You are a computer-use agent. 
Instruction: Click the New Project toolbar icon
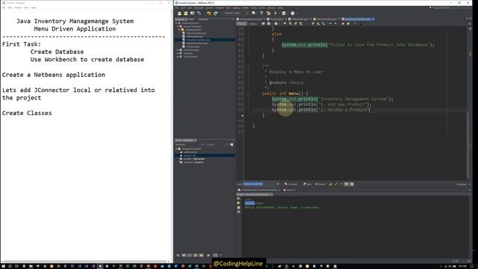186,13
